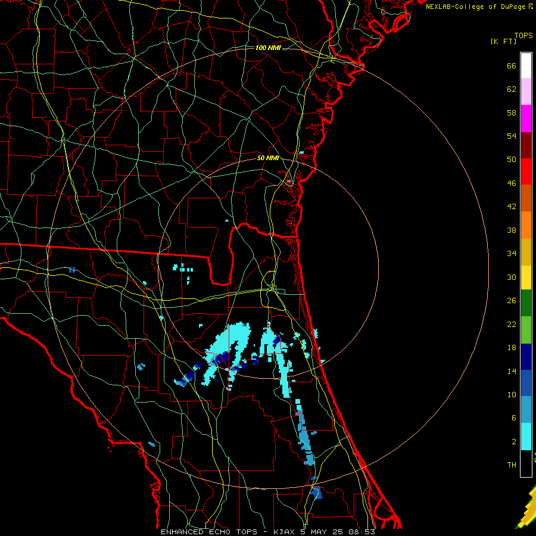Click the gold 38 kft legend swatch
This screenshot has width=536, height=536.
tap(526, 252)
